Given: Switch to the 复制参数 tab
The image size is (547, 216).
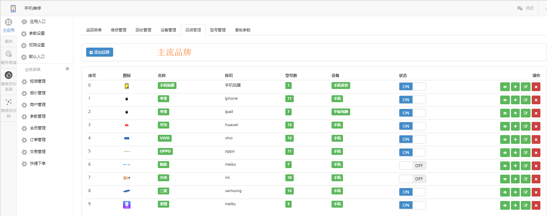Looking at the screenshot, I should coord(243,30).
